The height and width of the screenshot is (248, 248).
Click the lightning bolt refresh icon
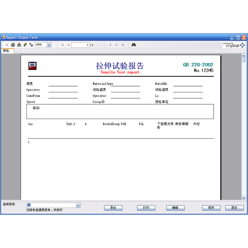click(25, 45)
